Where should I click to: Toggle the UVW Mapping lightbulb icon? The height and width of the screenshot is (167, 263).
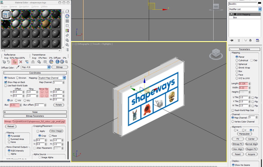click(231, 14)
